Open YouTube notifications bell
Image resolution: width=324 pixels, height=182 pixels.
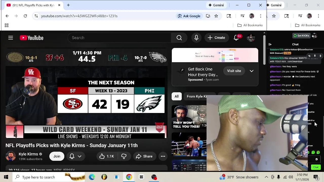[236, 38]
